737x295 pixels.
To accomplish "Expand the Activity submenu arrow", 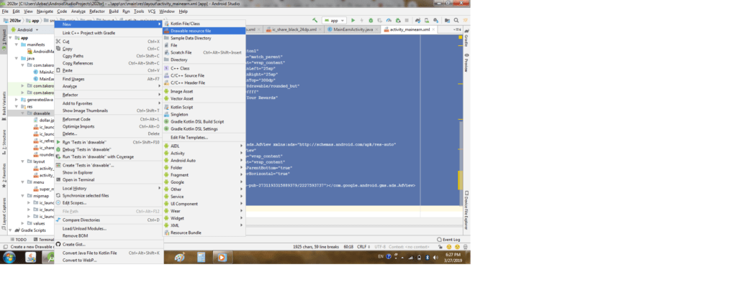I will (x=242, y=153).
